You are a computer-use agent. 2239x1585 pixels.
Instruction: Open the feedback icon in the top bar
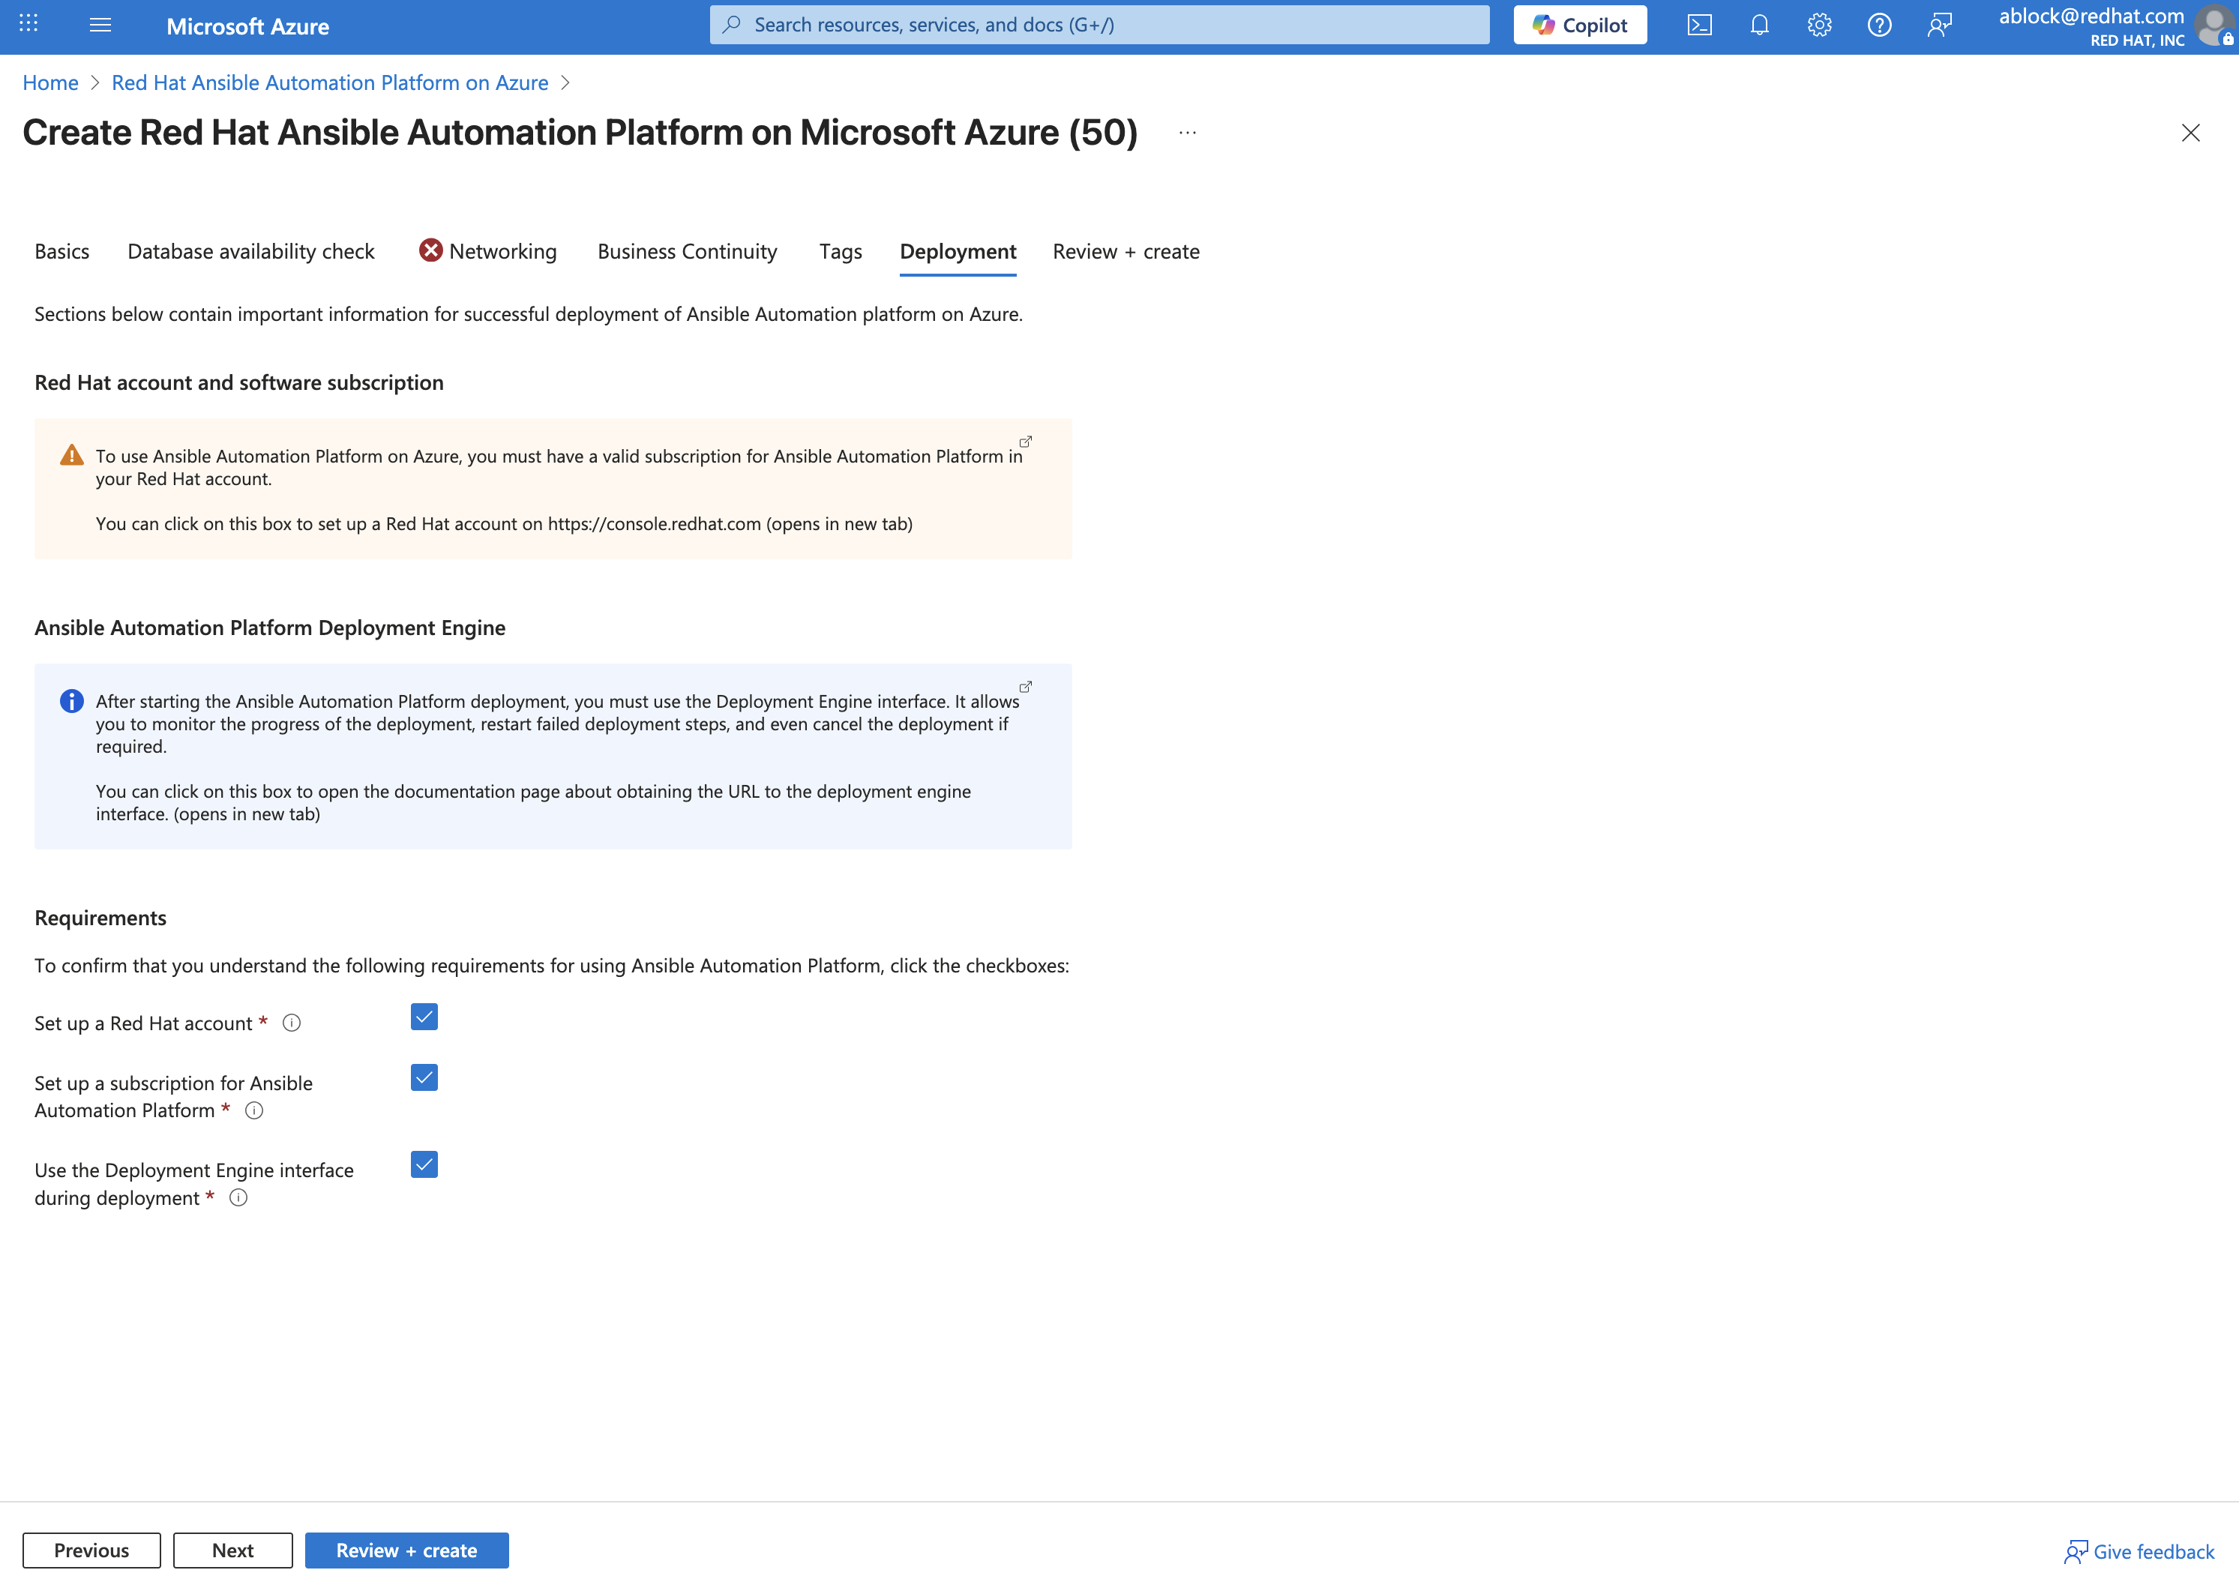tap(1939, 25)
